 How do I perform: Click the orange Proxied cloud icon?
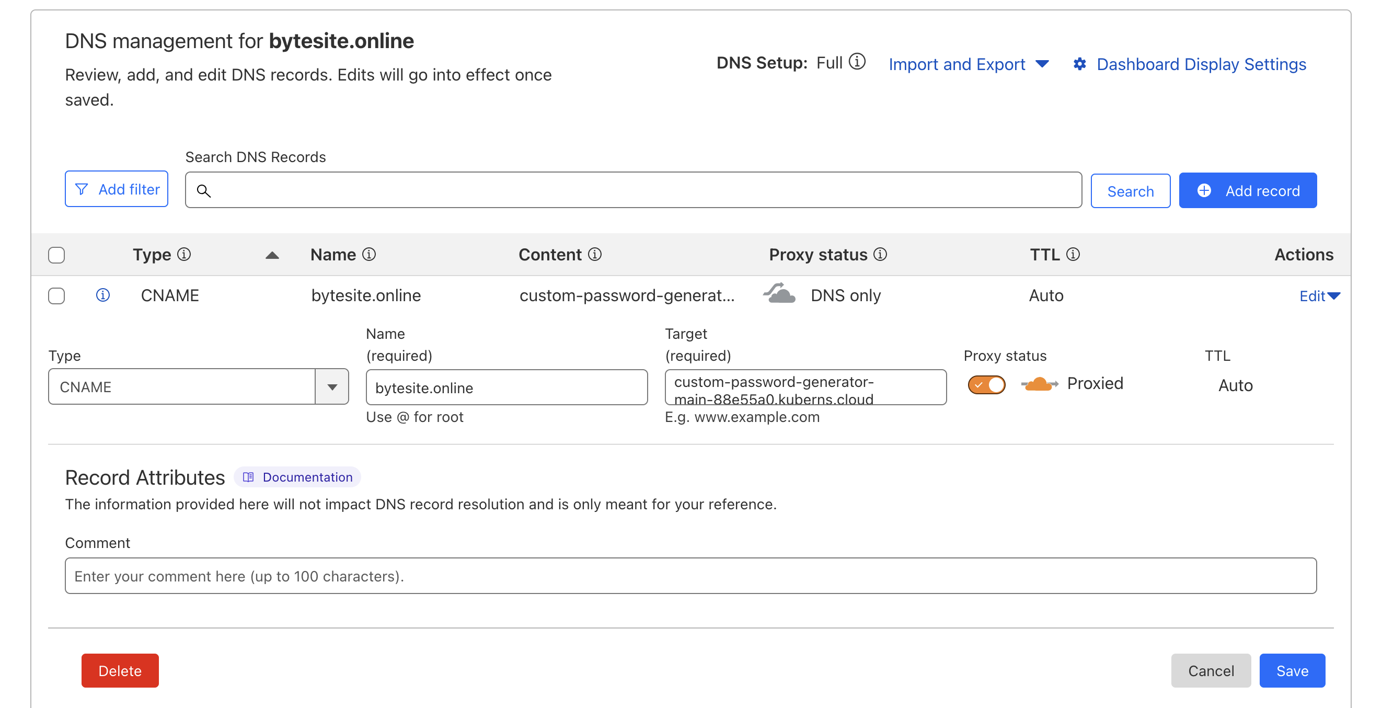coord(1039,384)
